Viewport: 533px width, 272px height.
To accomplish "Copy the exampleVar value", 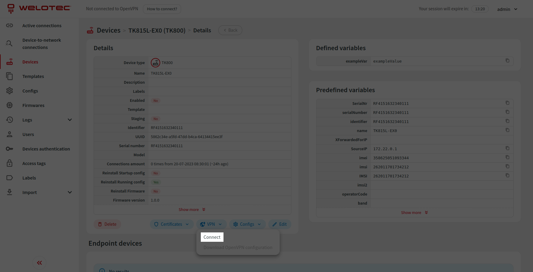I will pyautogui.click(x=507, y=61).
